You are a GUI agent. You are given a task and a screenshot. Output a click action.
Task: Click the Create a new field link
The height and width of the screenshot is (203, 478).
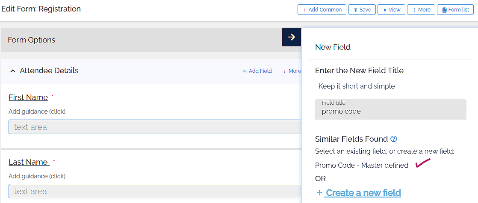pyautogui.click(x=363, y=193)
